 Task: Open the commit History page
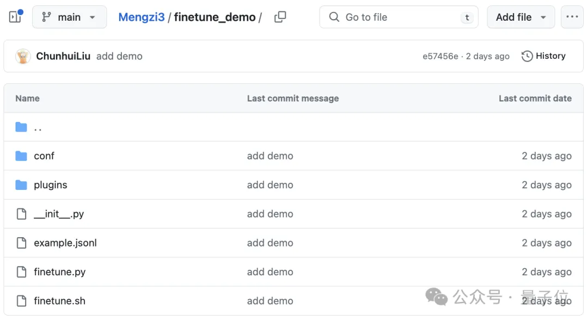pos(543,56)
